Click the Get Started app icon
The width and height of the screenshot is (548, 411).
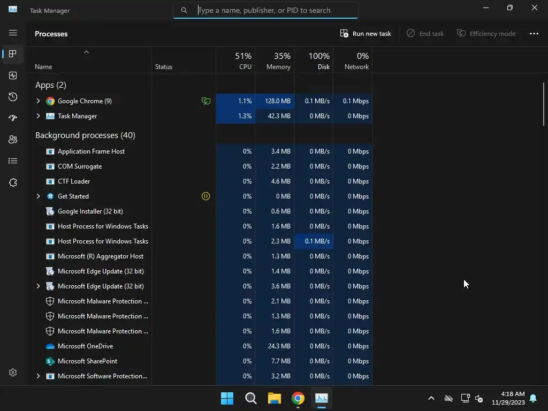[50, 196]
